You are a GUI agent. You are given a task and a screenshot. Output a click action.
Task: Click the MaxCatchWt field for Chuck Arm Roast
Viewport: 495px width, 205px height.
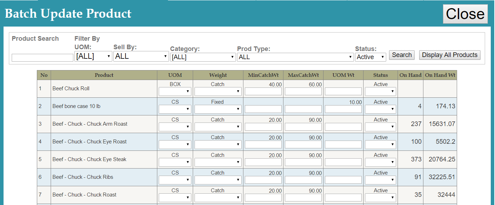[303, 127]
